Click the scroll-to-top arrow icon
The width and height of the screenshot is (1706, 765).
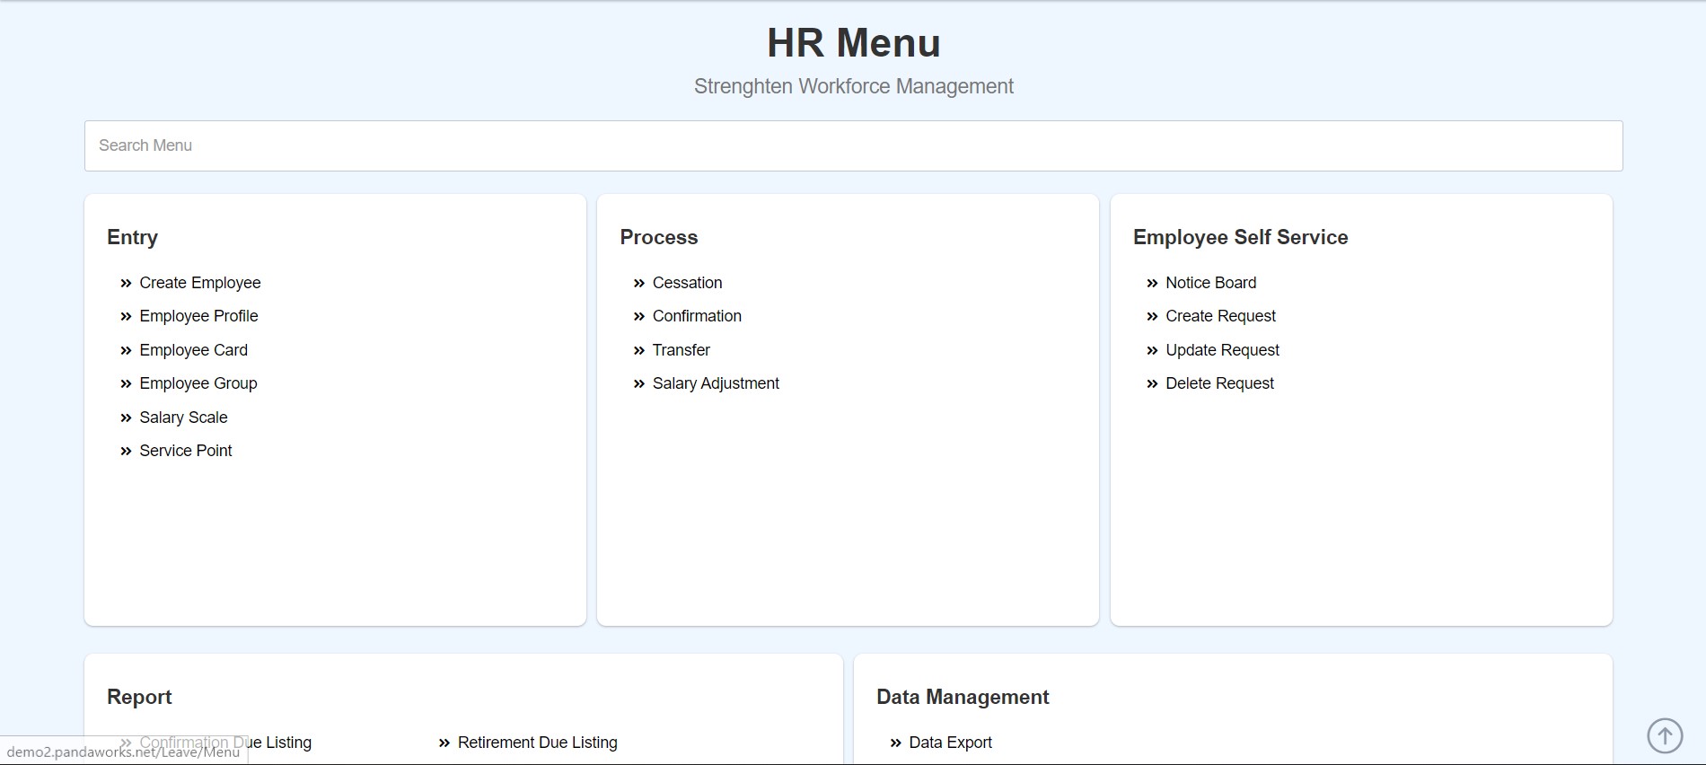pos(1664,735)
